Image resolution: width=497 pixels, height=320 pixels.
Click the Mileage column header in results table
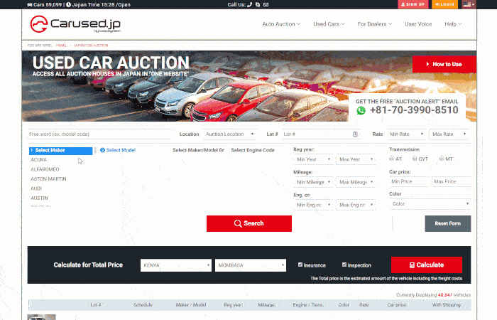267,305
